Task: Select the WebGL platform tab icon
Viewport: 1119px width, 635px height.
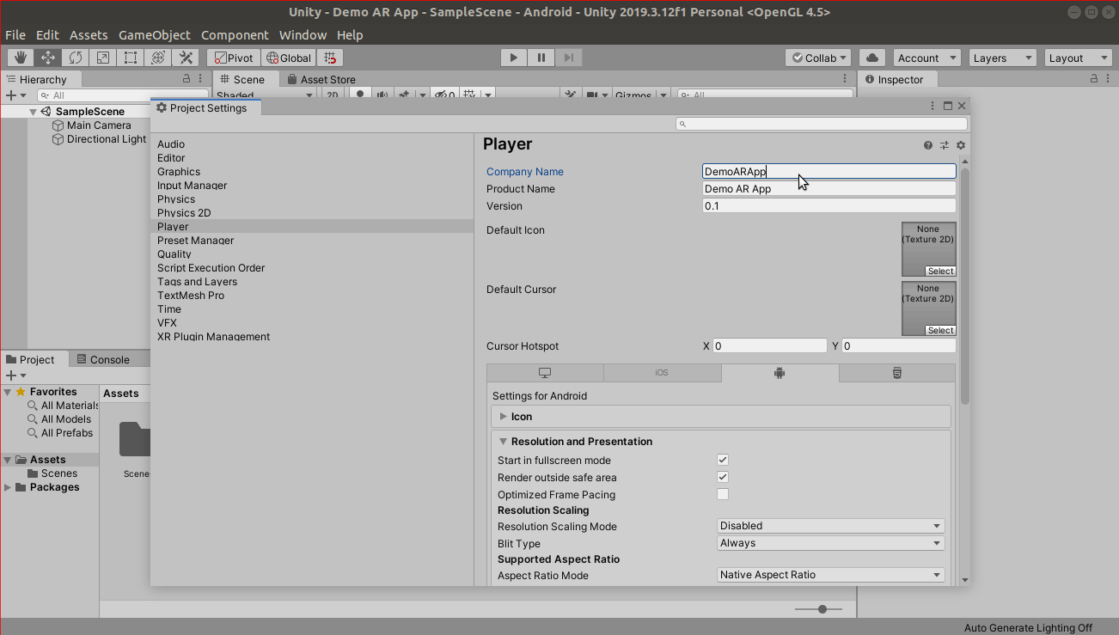Action: tap(897, 373)
